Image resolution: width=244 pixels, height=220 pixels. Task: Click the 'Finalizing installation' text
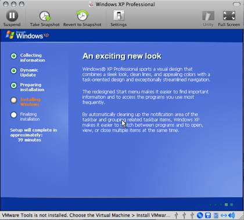(x=30, y=117)
